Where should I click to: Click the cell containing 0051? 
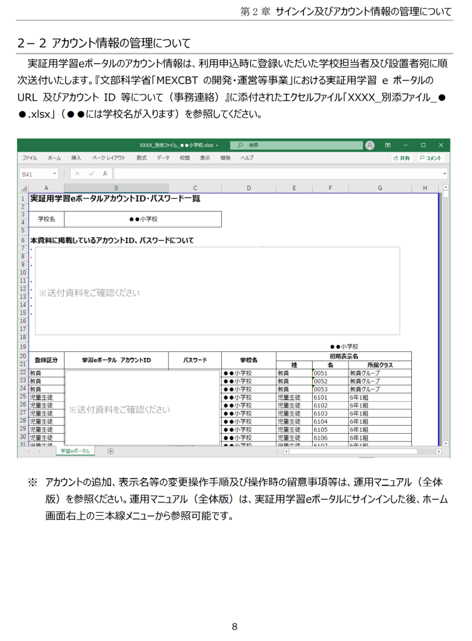tap(330, 373)
